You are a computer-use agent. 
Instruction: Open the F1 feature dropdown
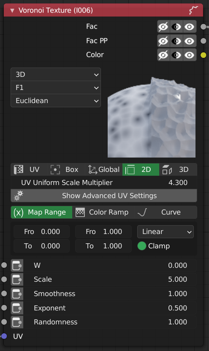coord(56,87)
